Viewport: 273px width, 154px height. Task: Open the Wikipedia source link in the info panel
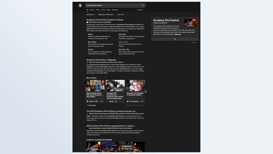click(x=178, y=34)
